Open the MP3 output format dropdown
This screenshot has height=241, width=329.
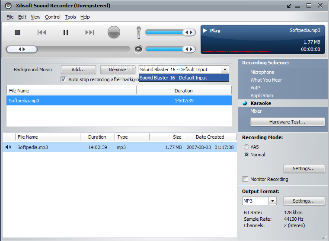click(272, 201)
